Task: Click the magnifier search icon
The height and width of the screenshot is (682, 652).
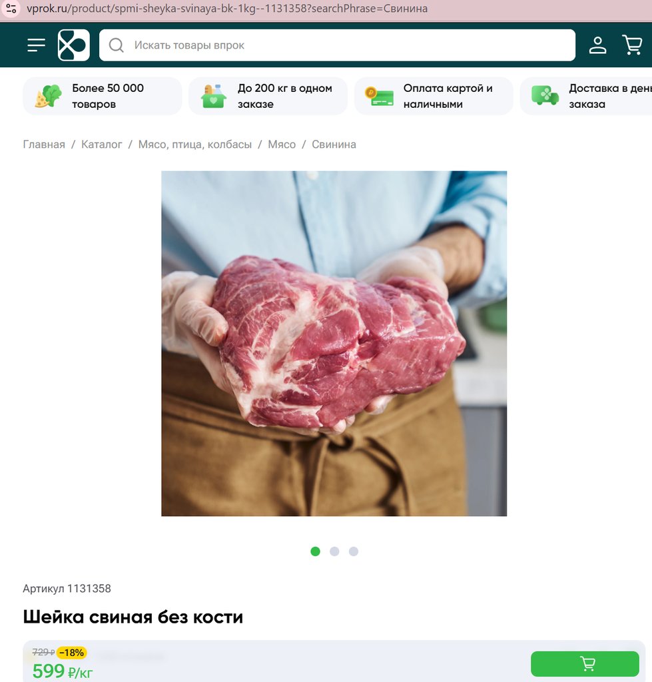Action: pos(116,45)
